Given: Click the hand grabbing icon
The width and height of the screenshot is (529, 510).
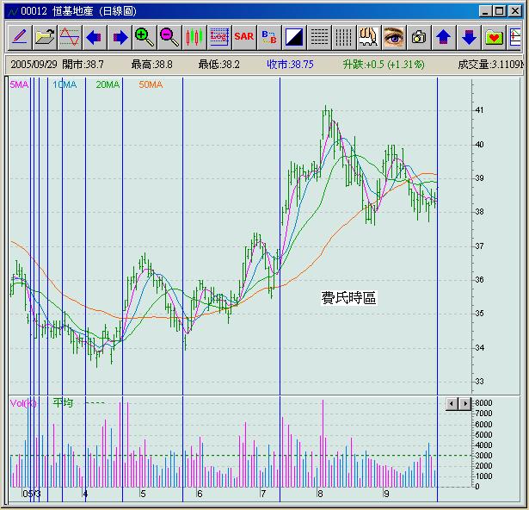Looking at the screenshot, I should 369,37.
